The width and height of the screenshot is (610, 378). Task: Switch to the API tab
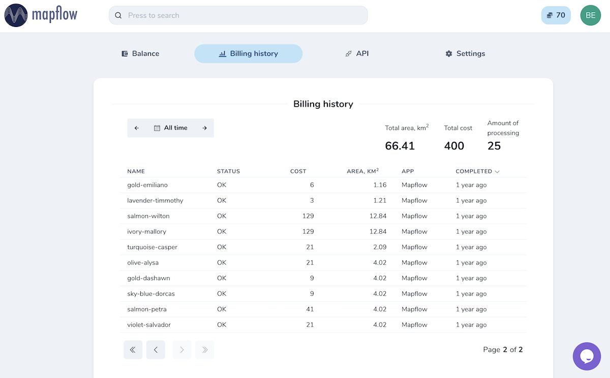coord(357,53)
